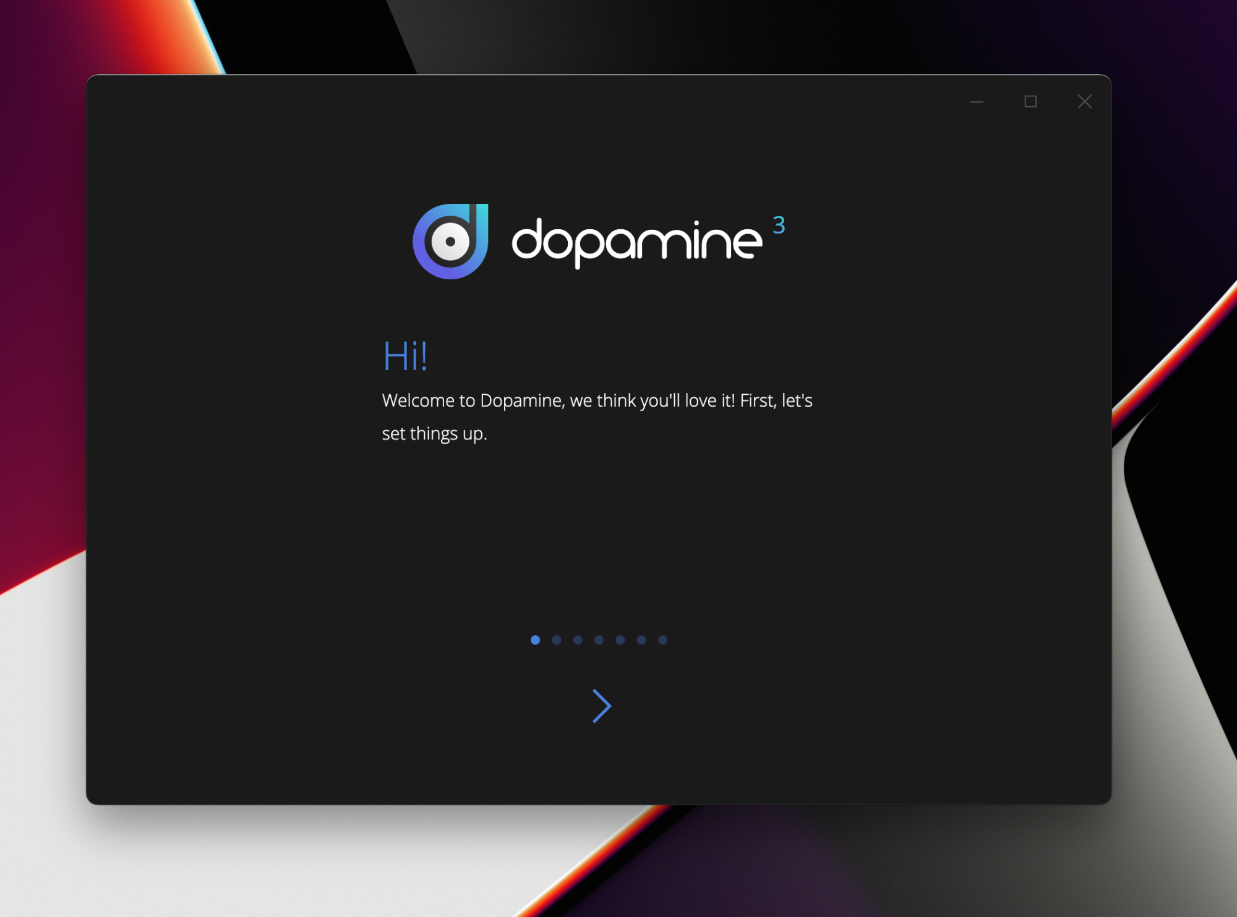Click the superscript 3 version number

(779, 225)
